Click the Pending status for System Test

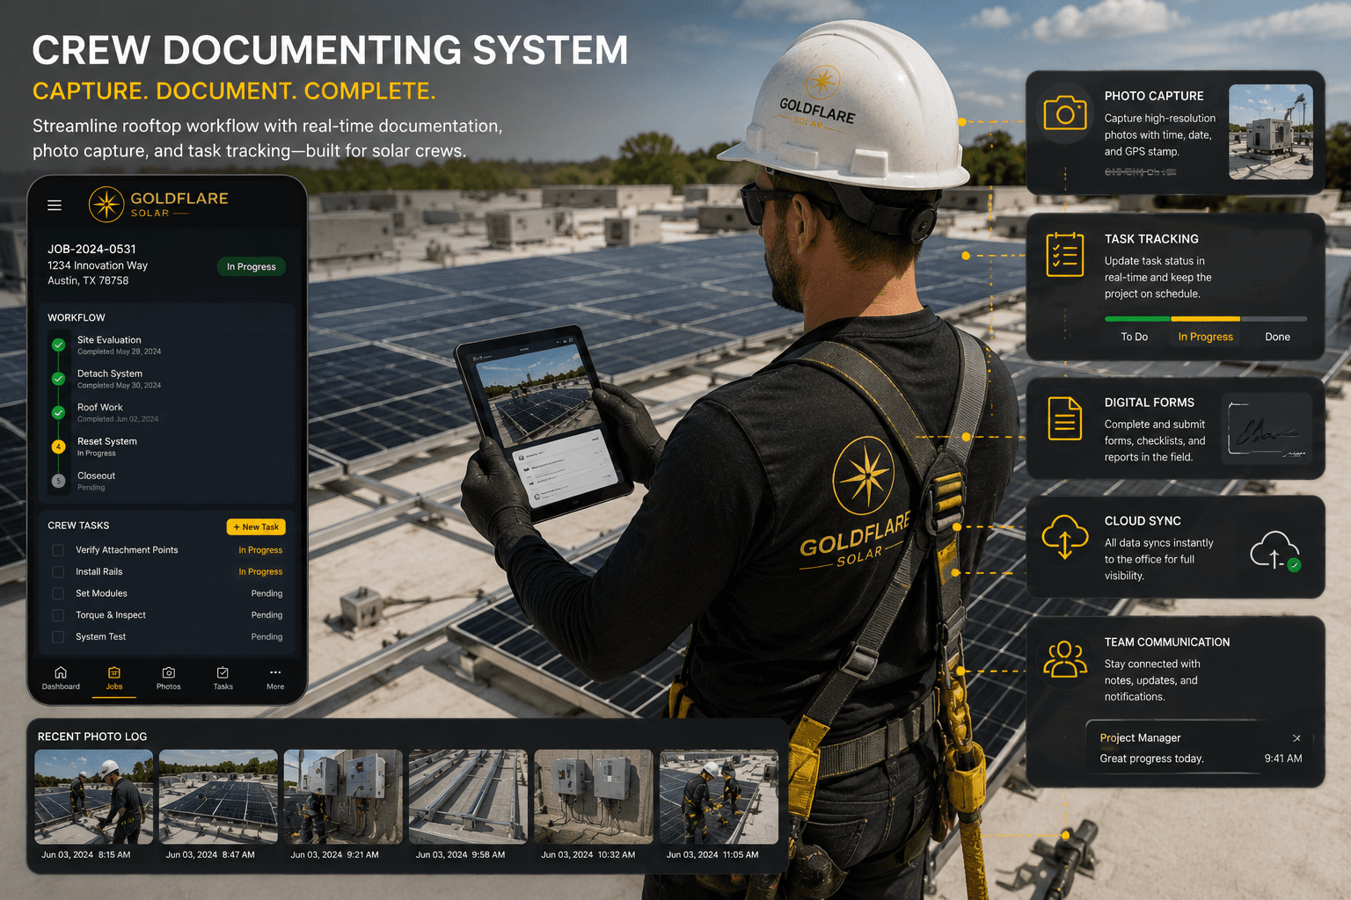[x=267, y=637]
